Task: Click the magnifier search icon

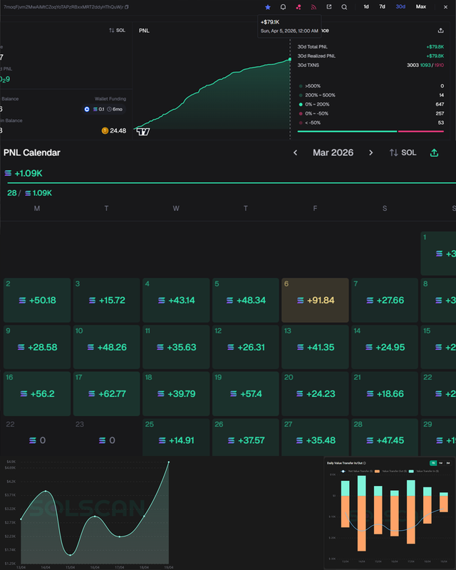Action: [x=344, y=7]
